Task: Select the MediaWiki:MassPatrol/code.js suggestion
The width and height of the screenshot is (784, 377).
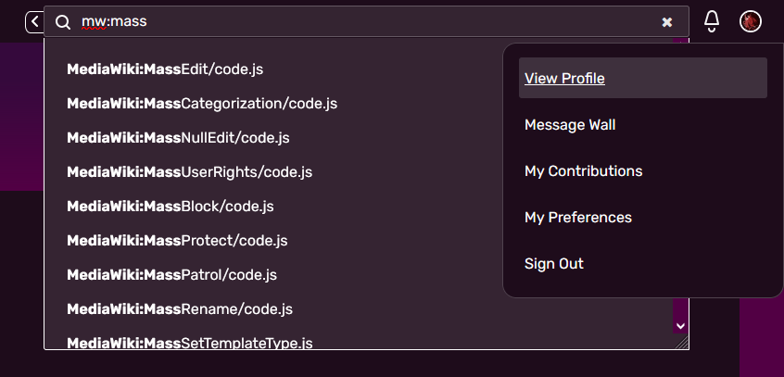Action: [x=172, y=275]
